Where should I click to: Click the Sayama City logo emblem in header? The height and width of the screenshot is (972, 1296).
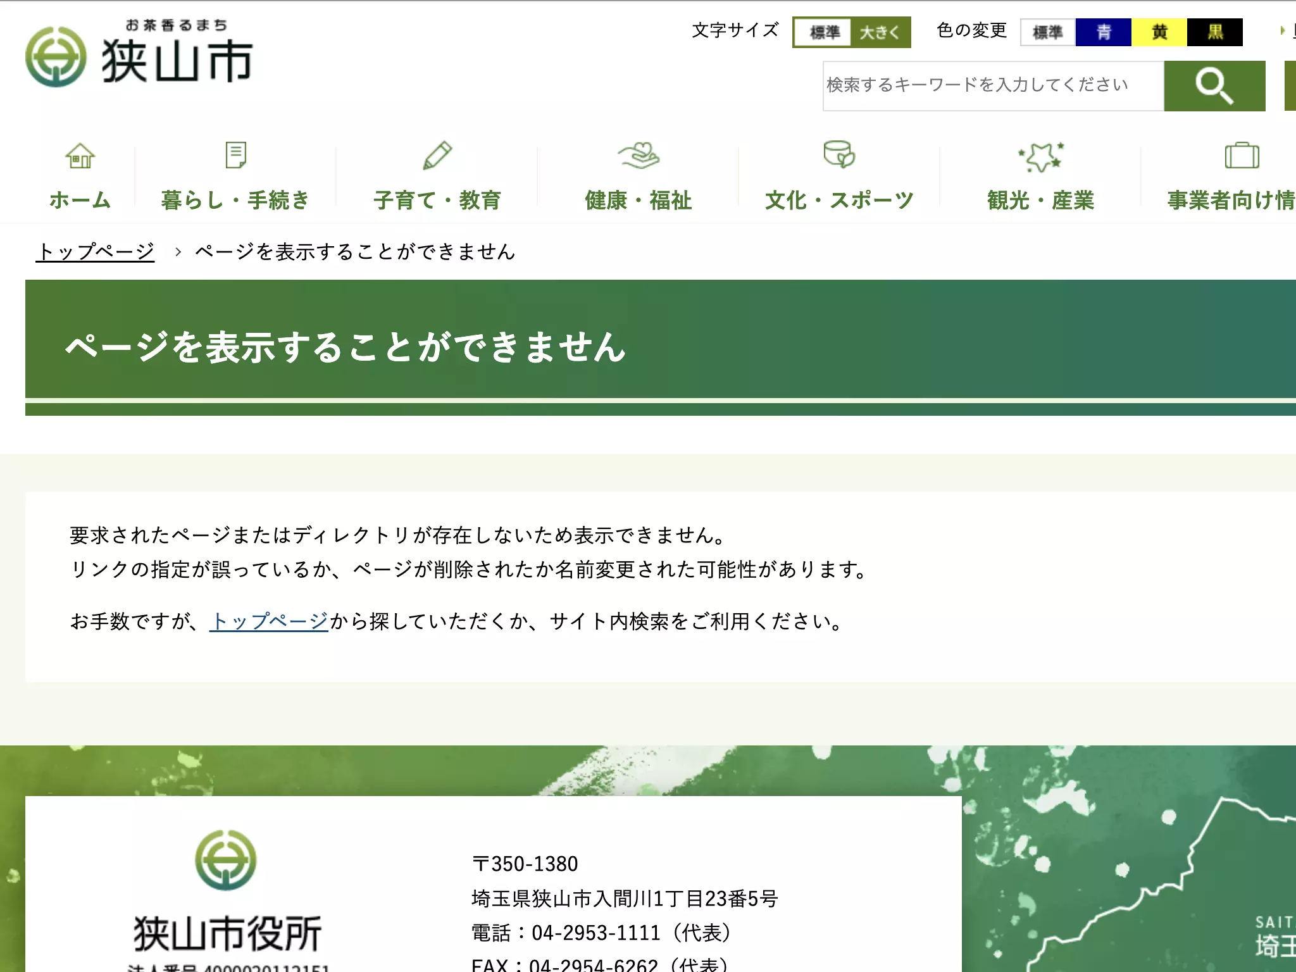click(x=56, y=57)
